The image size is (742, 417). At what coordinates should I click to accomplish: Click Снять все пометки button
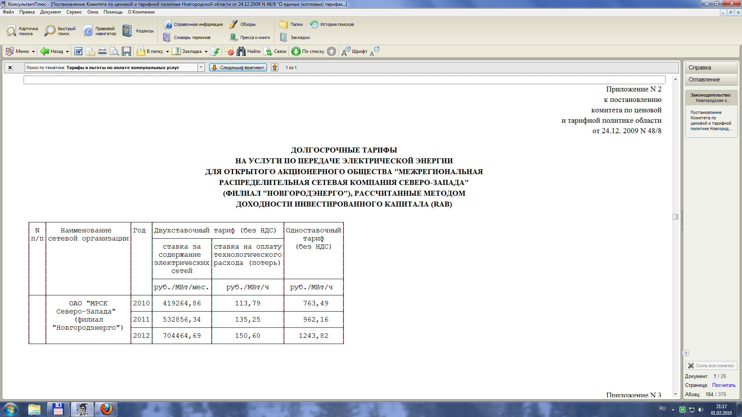tap(711, 366)
